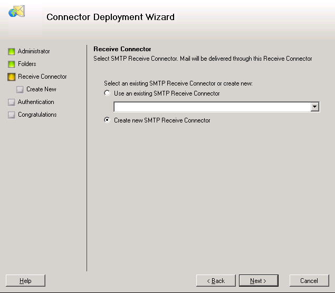Click the gray Authentication step icon
Screen dimensions: 335x293
(12, 102)
